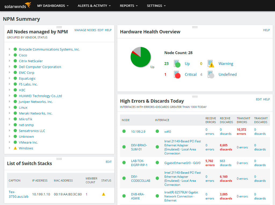Open node DEV-CODECOLLAB
The height and width of the screenshot is (205, 275).
click(140, 178)
